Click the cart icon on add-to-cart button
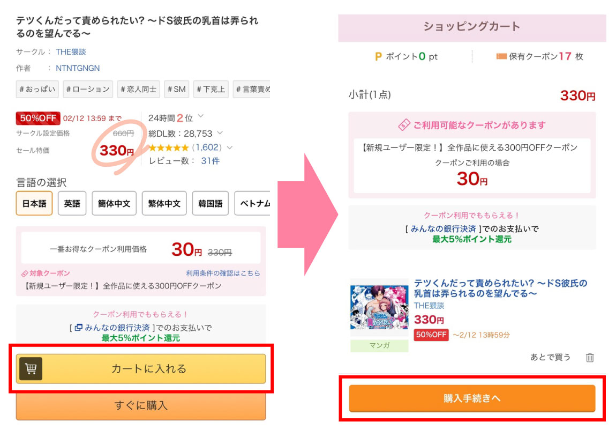The height and width of the screenshot is (429, 616). pos(31,368)
